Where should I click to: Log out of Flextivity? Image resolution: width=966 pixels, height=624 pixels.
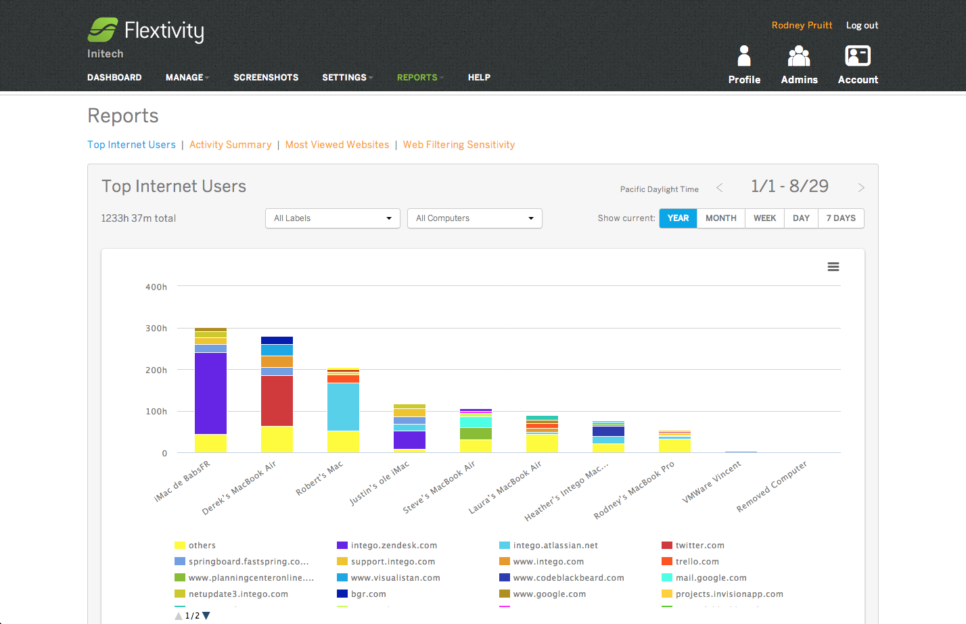pyautogui.click(x=862, y=25)
